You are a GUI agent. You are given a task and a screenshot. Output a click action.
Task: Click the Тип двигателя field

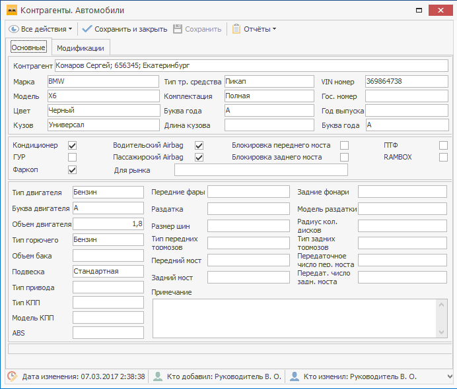tap(108, 193)
